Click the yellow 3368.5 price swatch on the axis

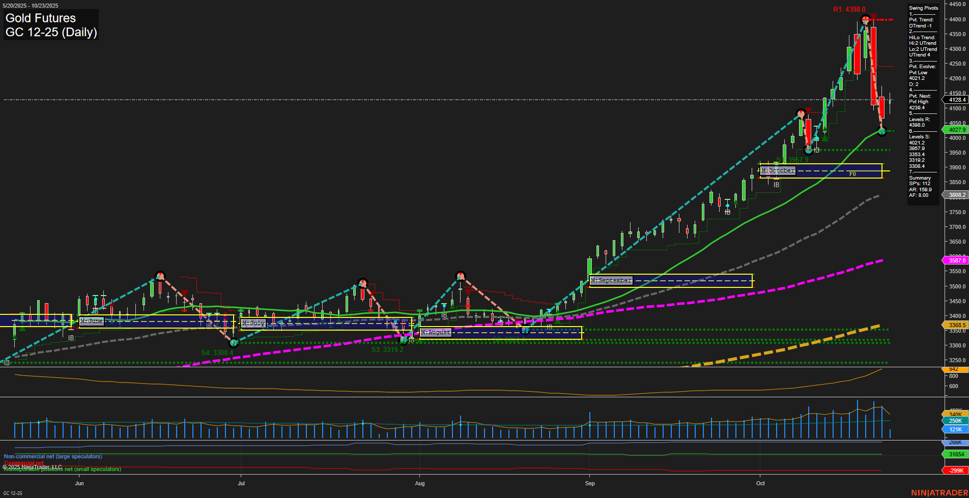(955, 325)
